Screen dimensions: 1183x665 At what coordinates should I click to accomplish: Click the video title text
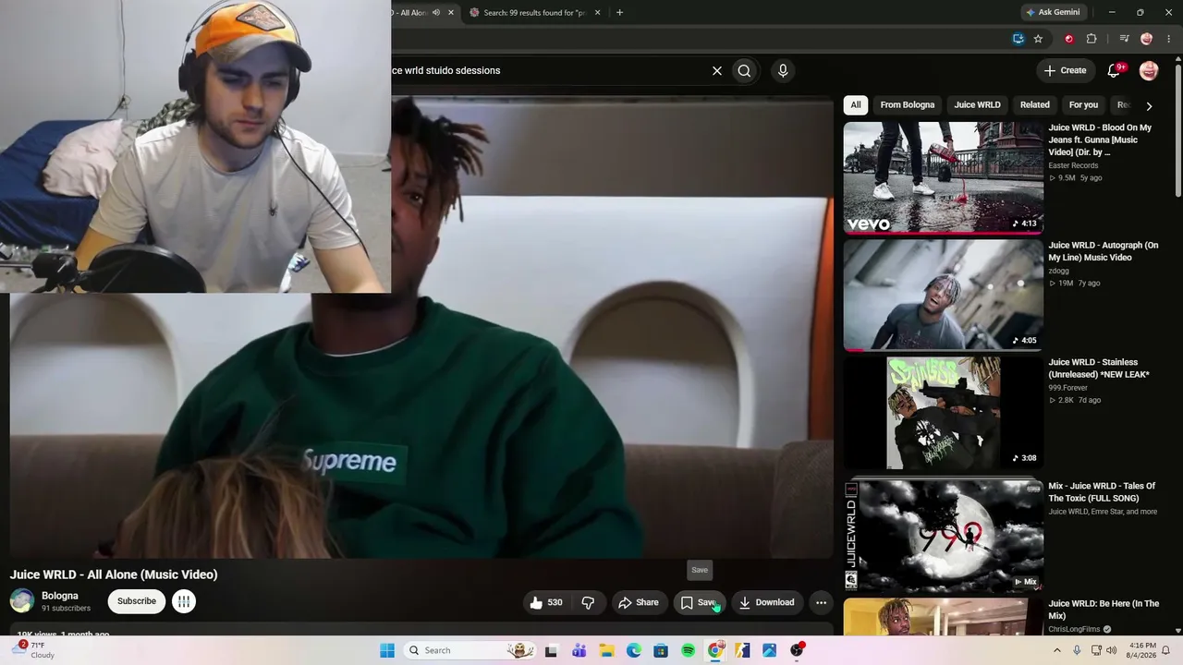(x=114, y=574)
